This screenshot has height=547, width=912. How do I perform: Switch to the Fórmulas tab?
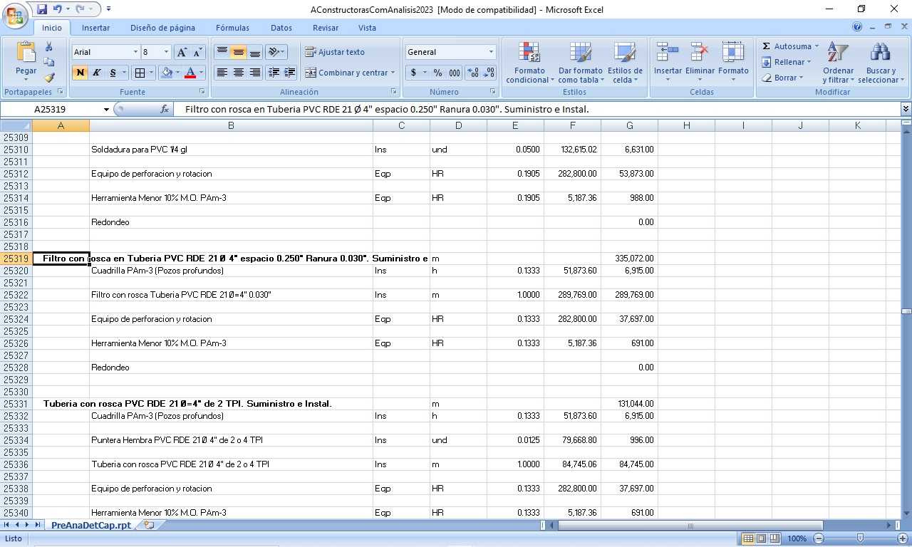point(232,28)
